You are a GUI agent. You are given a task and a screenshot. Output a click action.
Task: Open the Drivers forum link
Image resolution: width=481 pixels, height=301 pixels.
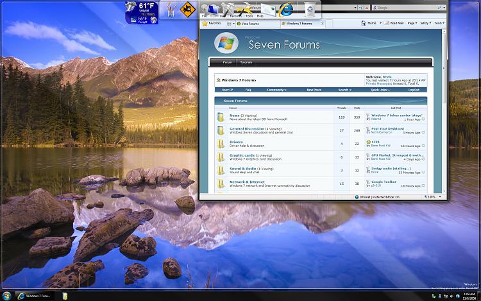point(236,142)
